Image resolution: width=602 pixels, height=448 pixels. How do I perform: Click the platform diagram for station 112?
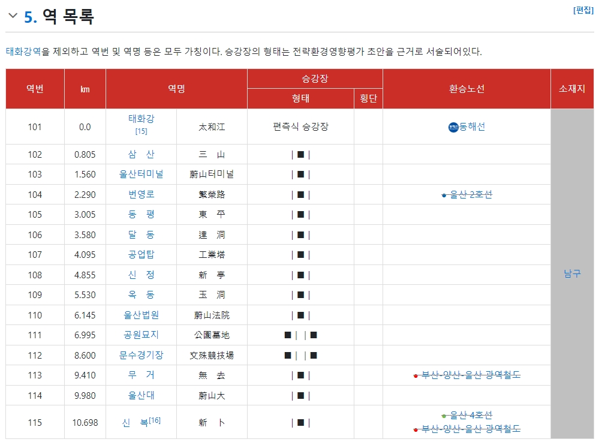[300, 356]
